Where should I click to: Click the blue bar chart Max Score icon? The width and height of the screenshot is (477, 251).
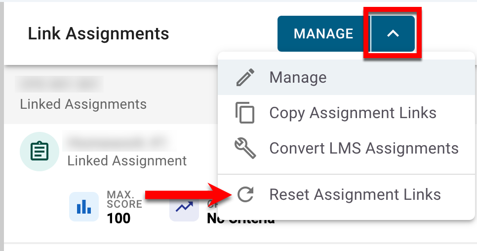pyautogui.click(x=83, y=207)
